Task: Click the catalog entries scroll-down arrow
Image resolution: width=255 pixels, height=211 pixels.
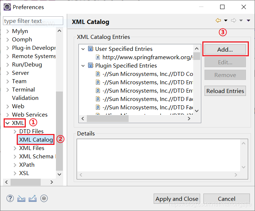Action: point(197,111)
